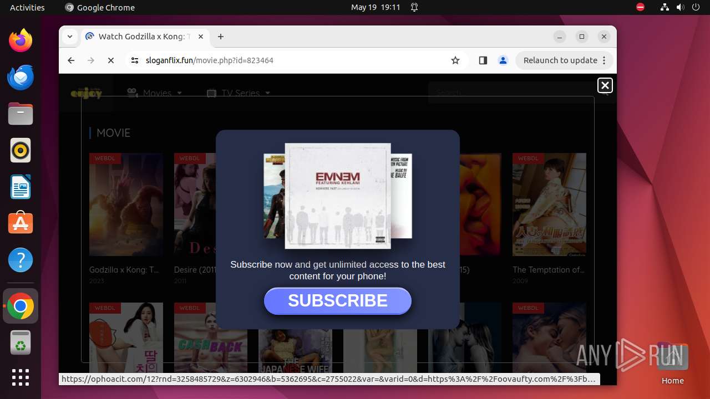The width and height of the screenshot is (710, 399).
Task: Open power menu icon in top bar
Action: [x=696, y=7]
